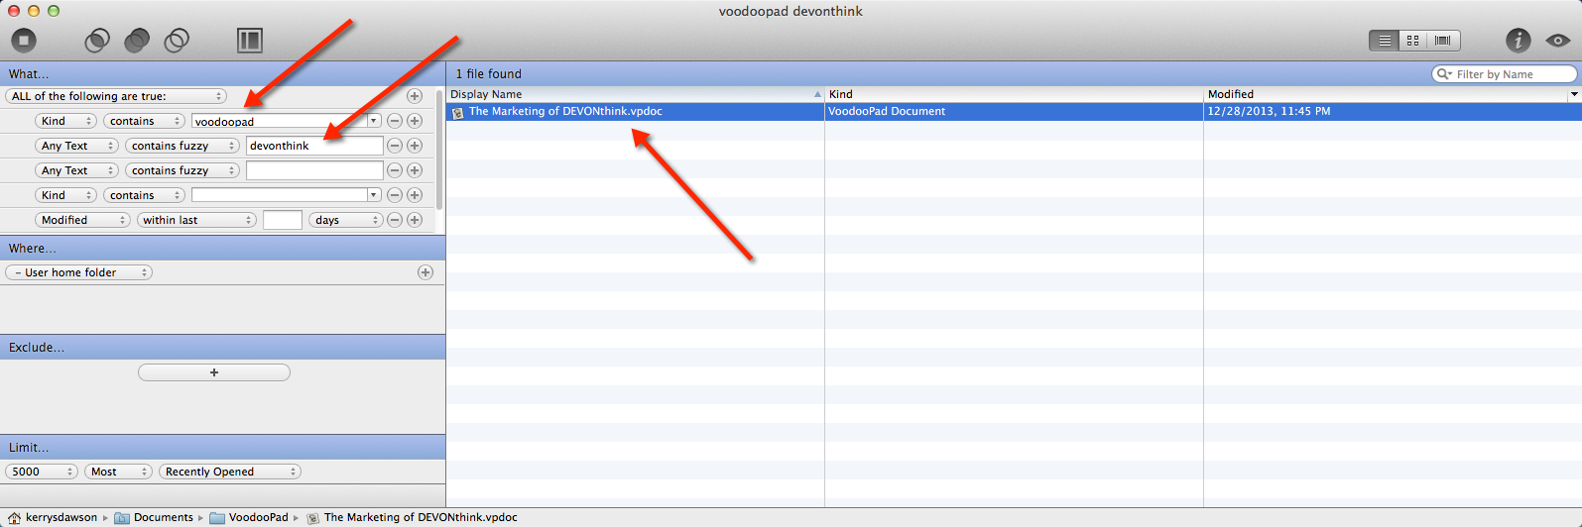Screen dimensions: 1582x527
Task: Click the What... section header
Action: point(222,73)
